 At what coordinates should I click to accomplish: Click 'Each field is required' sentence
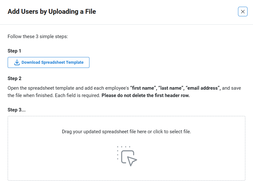[x=78, y=95]
